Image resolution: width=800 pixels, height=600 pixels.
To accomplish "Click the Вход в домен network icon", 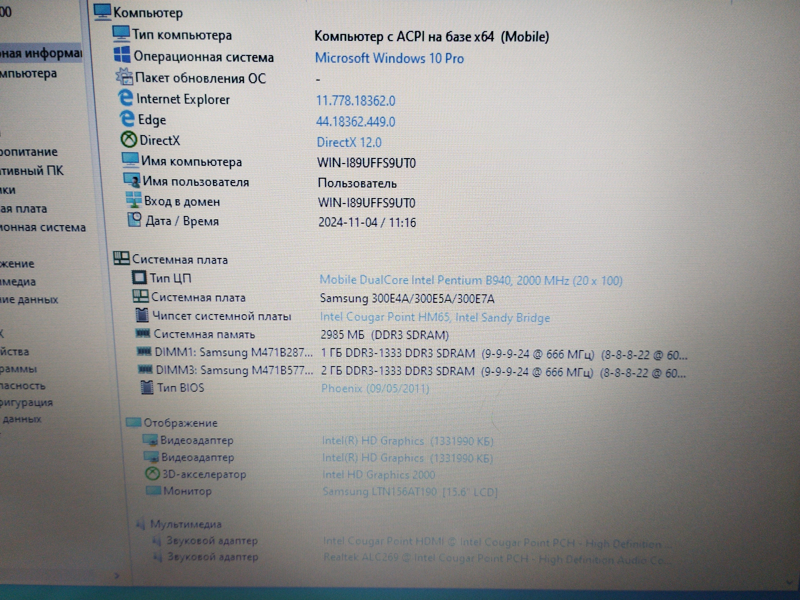I will [x=134, y=200].
